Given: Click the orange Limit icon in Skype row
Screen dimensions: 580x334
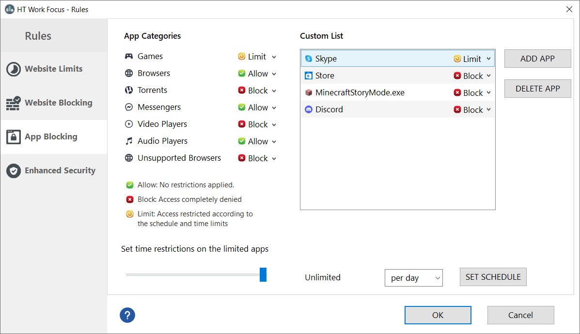Looking at the screenshot, I should click(x=457, y=59).
